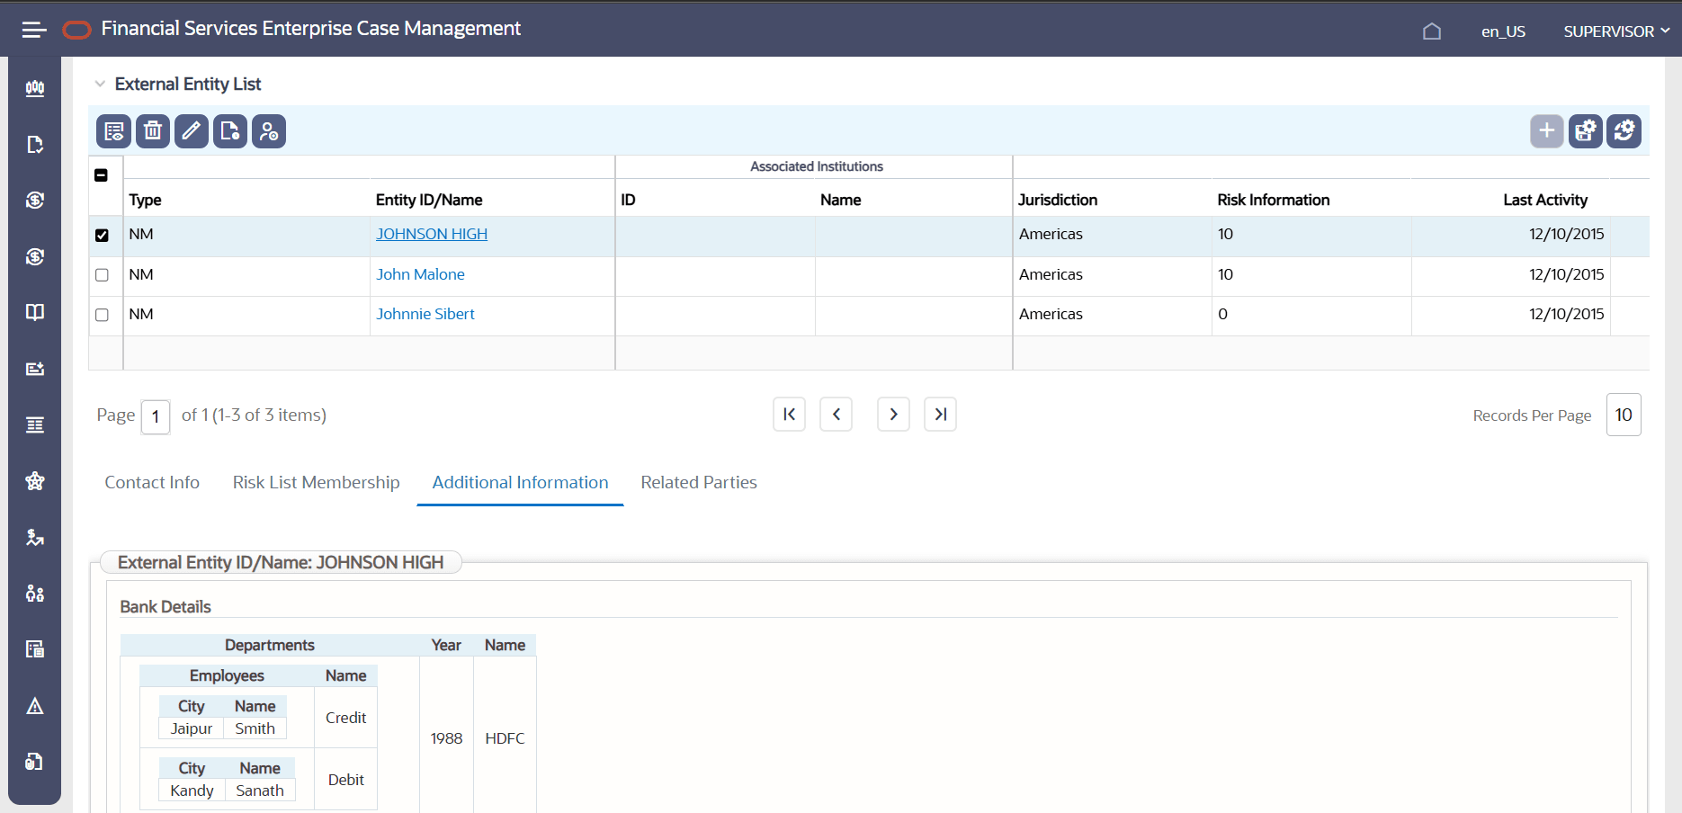Switch to the Contact Info tab
The width and height of the screenshot is (1682, 813).
[x=152, y=483]
